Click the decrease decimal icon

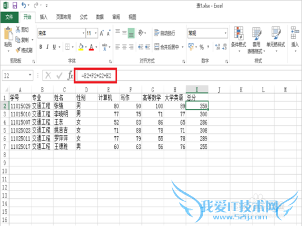(225, 47)
